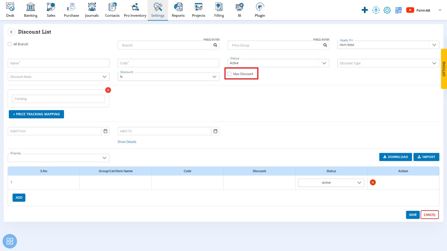Viewport: 447px width, 251px height.
Task: Expand the Status Active dropdown in form
Action: [278, 63]
